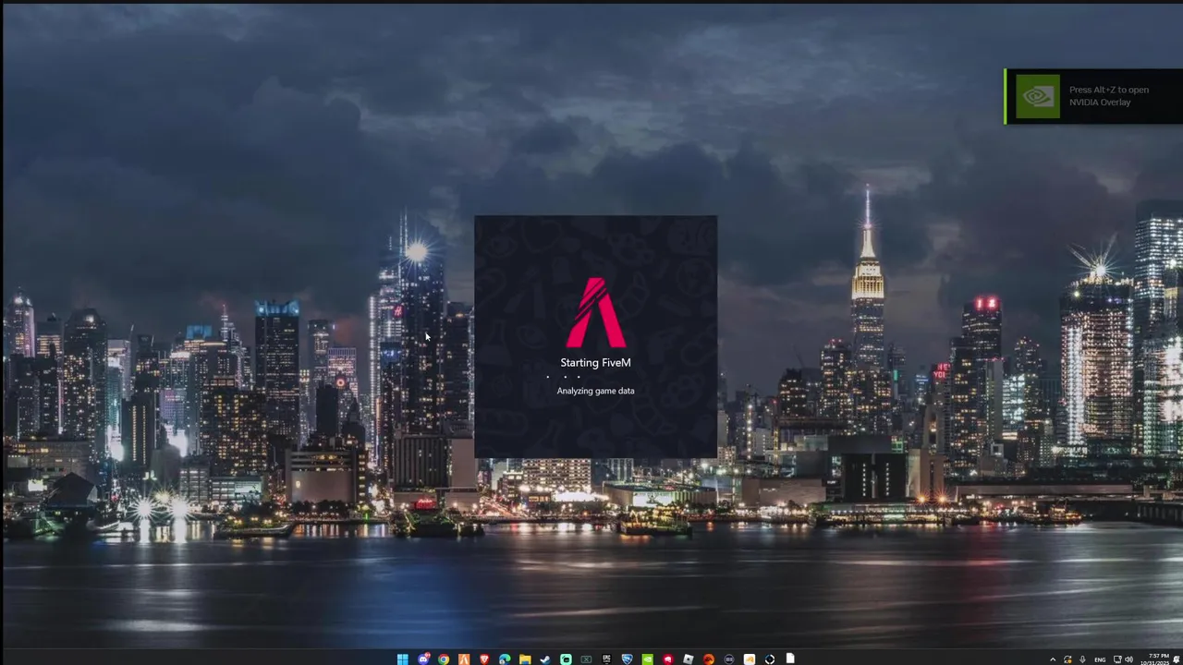Open Brave browser from the taskbar
This screenshot has height=665, width=1183.
(484, 659)
